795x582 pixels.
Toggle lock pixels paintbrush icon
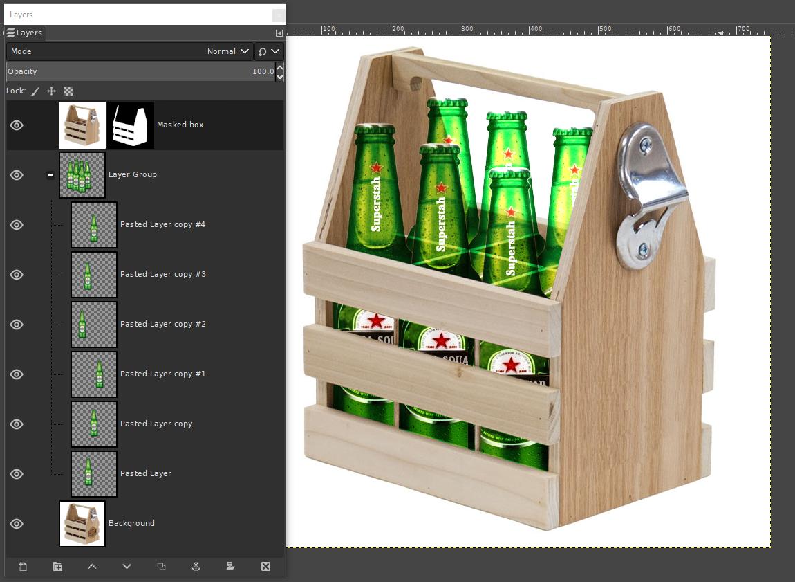click(35, 91)
